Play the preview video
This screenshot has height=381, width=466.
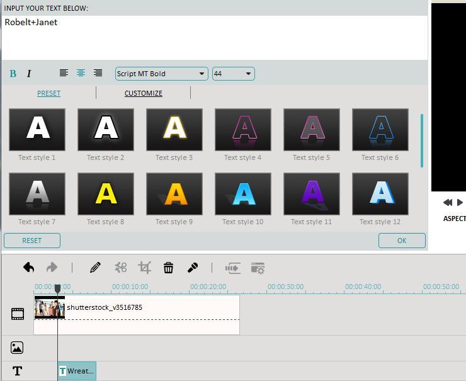pyautogui.click(x=460, y=202)
